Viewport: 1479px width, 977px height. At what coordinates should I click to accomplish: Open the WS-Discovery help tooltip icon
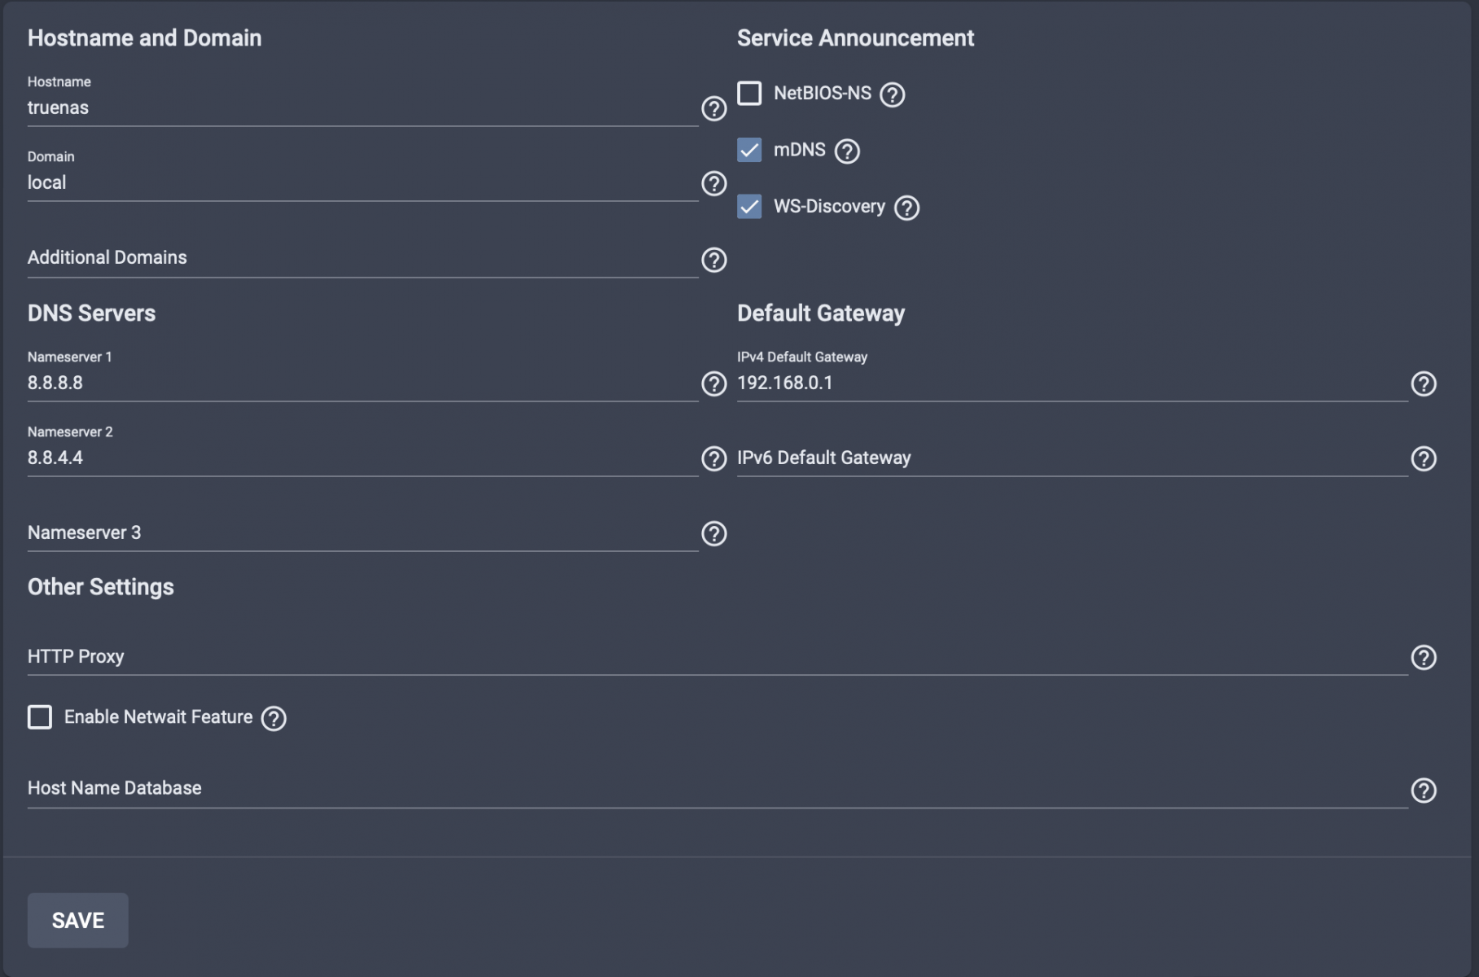906,208
